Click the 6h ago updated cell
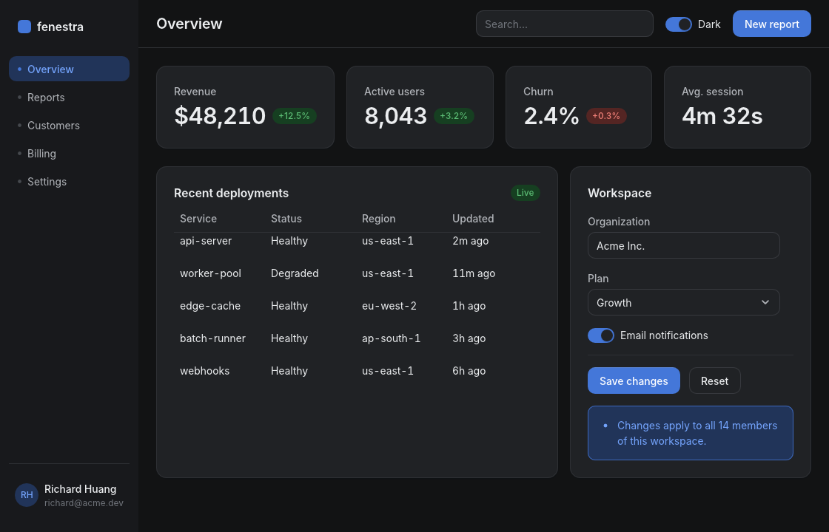 pos(469,371)
